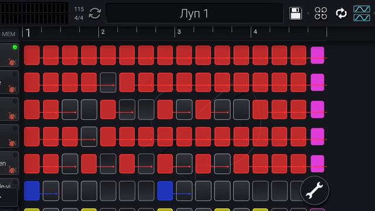The width and height of the screenshot is (375, 211).
Task: Click the level meter display
Action: (x=34, y=13)
